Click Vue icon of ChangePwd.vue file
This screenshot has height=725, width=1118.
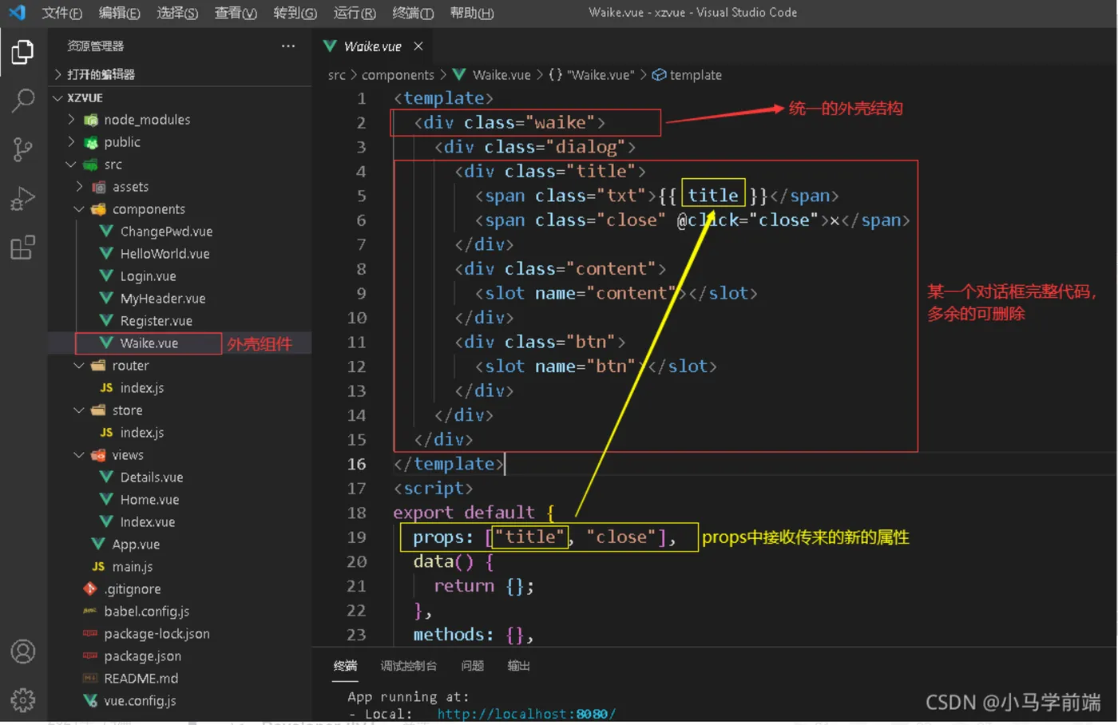point(105,231)
